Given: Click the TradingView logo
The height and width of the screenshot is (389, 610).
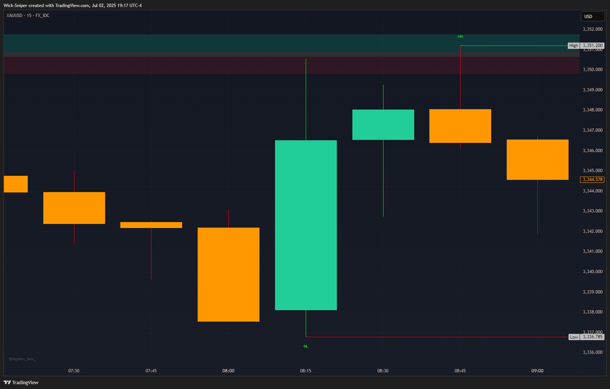Looking at the screenshot, I should [21, 382].
